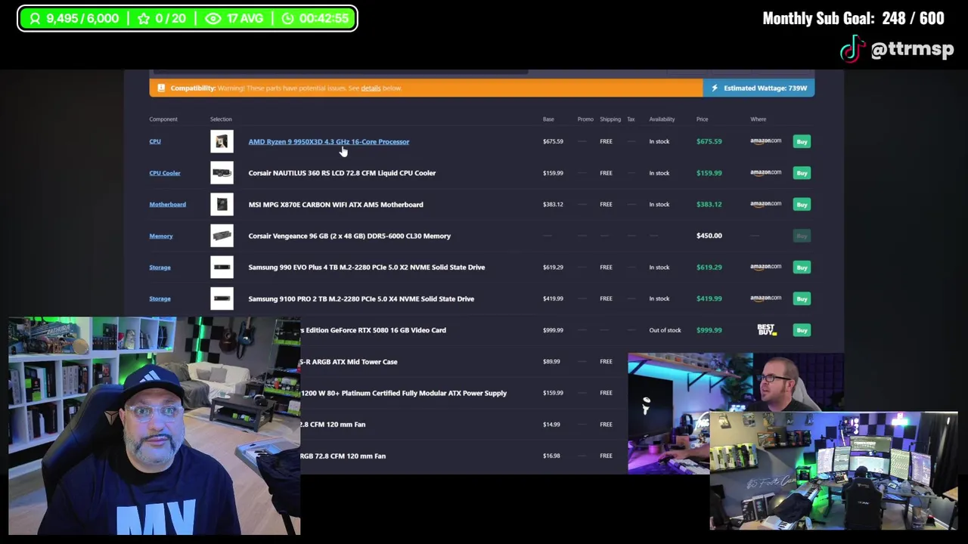Click the Amazon logo in CPU Cooler row
Viewport: 968px width, 544px height.
coord(765,173)
